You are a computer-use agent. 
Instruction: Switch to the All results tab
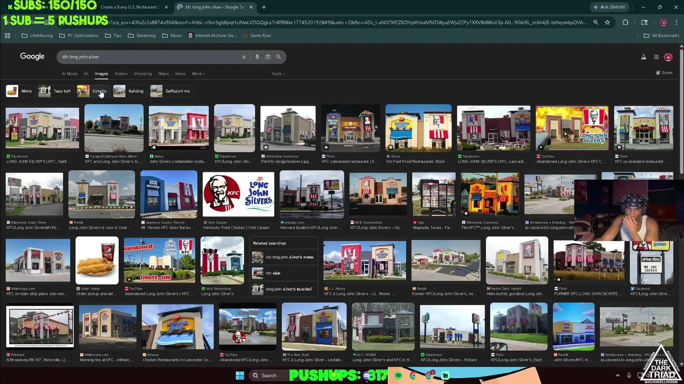tap(85, 74)
